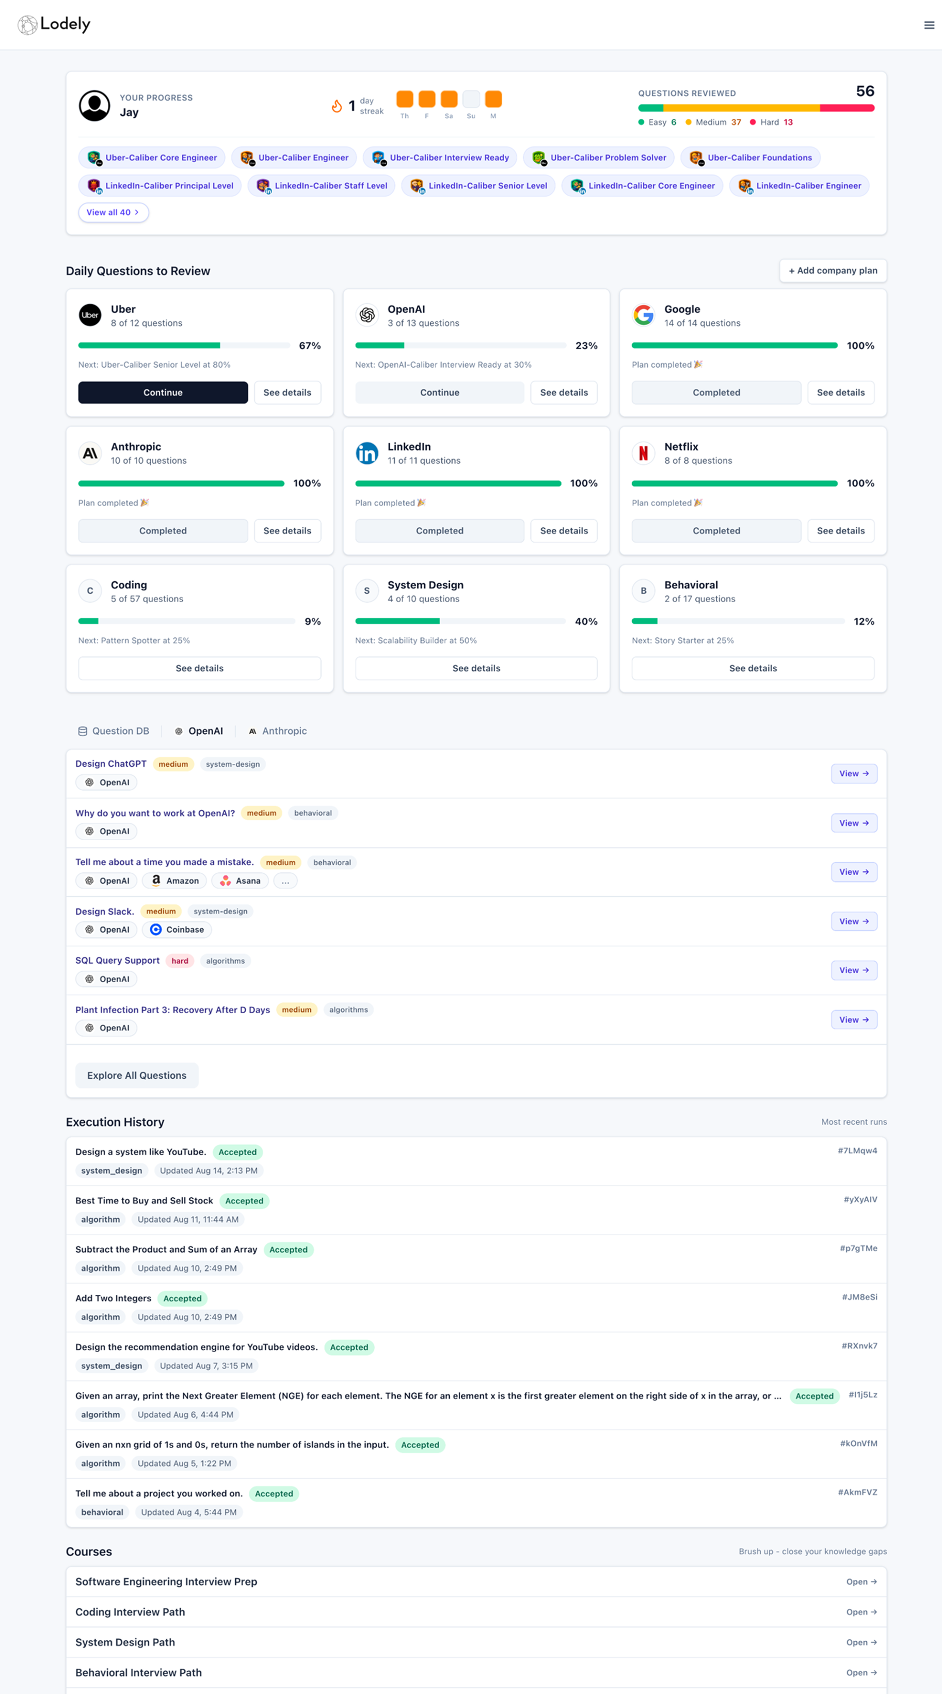Click the System Design 40% progress bar
Viewport: 942px width, 1694px height.
[x=460, y=621]
